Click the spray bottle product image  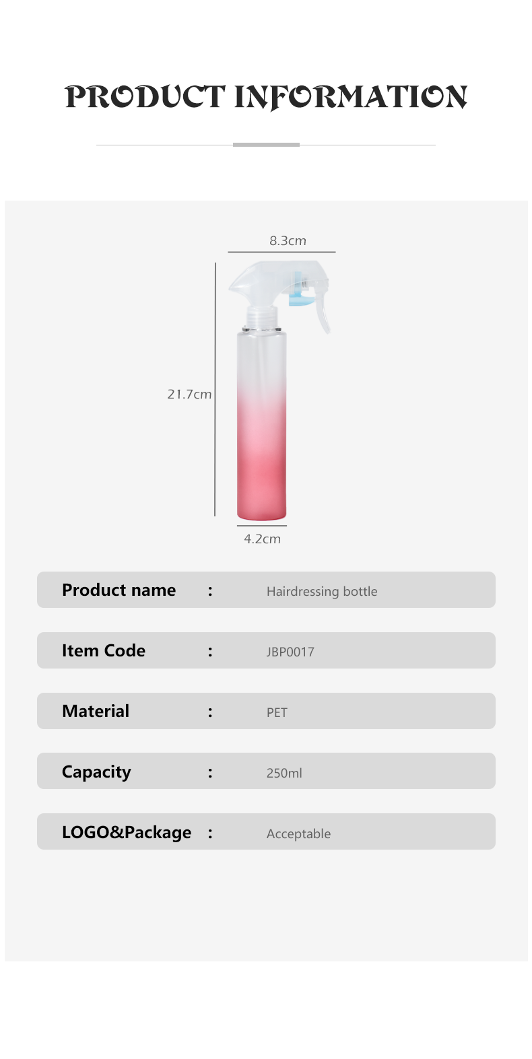(x=280, y=390)
